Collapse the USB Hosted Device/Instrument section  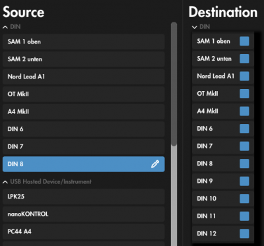pyautogui.click(x=5, y=182)
